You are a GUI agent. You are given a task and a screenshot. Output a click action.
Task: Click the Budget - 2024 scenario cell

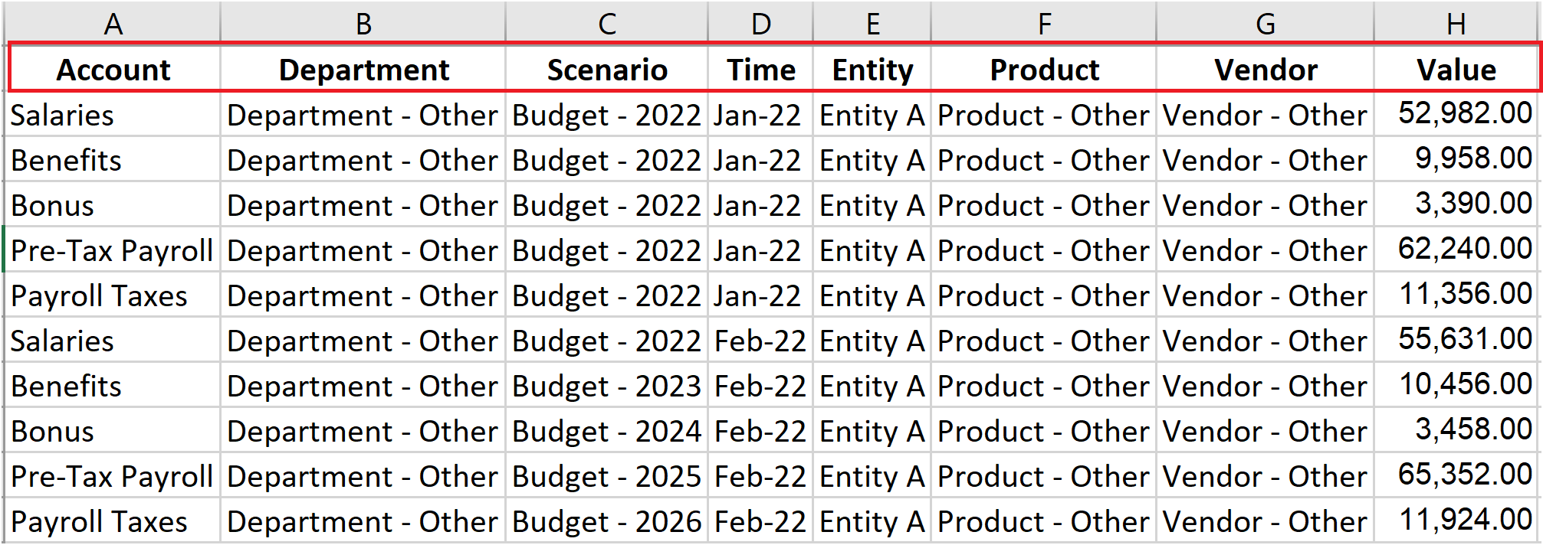(x=607, y=430)
